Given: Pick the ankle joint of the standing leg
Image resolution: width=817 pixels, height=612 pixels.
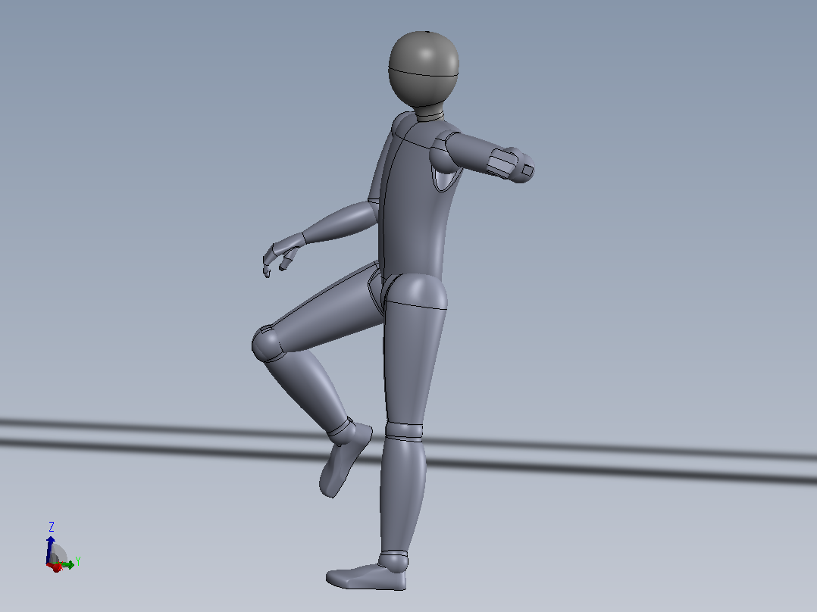Looking at the screenshot, I should pyautogui.click(x=393, y=561).
